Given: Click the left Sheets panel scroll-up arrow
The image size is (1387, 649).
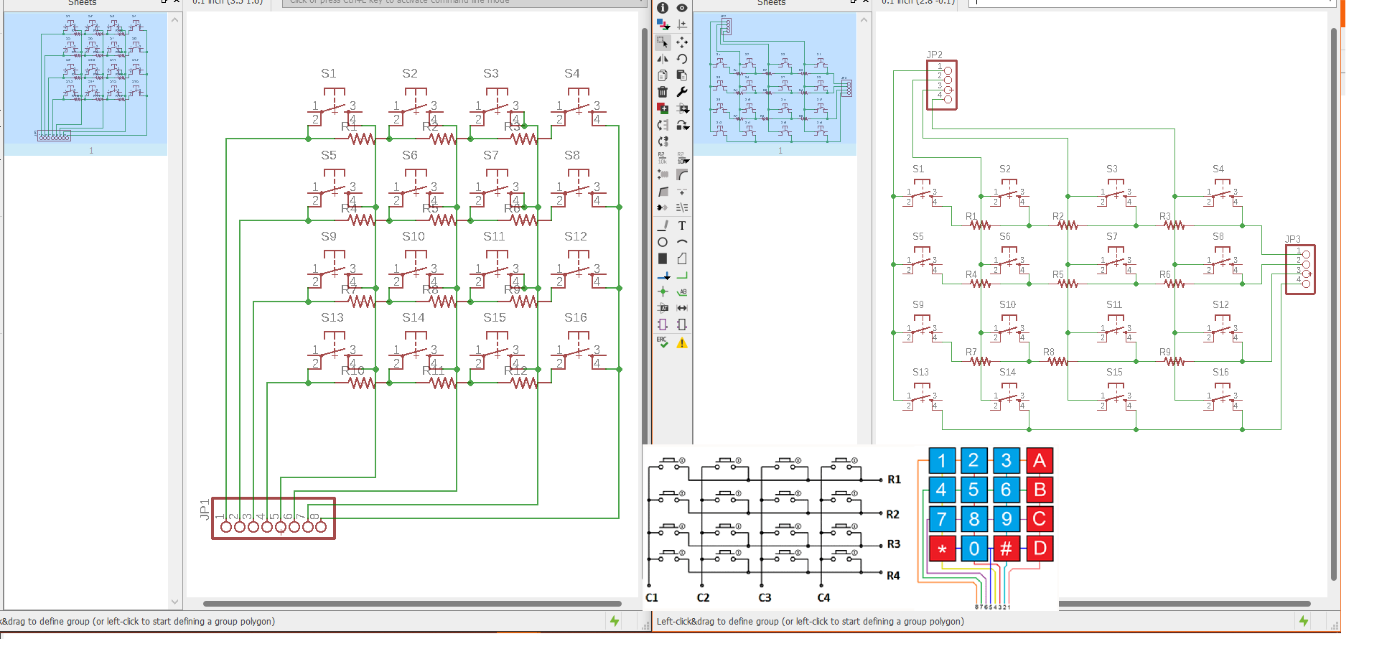Looking at the screenshot, I should 175,19.
